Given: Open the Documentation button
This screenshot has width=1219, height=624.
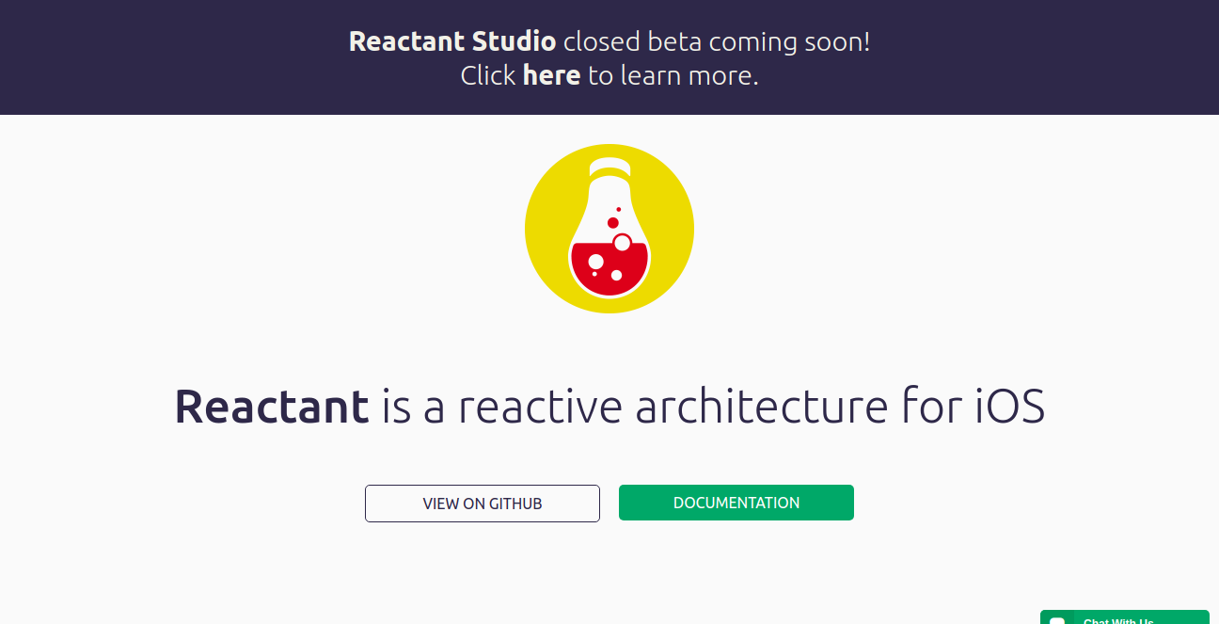Looking at the screenshot, I should (x=736, y=503).
